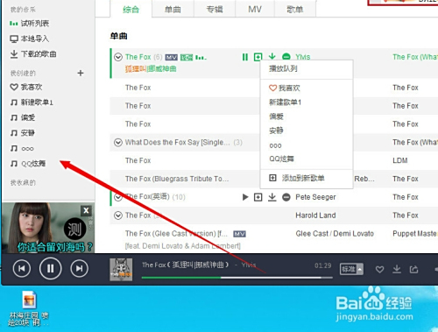
Task: Open the 我喜欢 playlist in sidebar
Action: (x=26, y=87)
